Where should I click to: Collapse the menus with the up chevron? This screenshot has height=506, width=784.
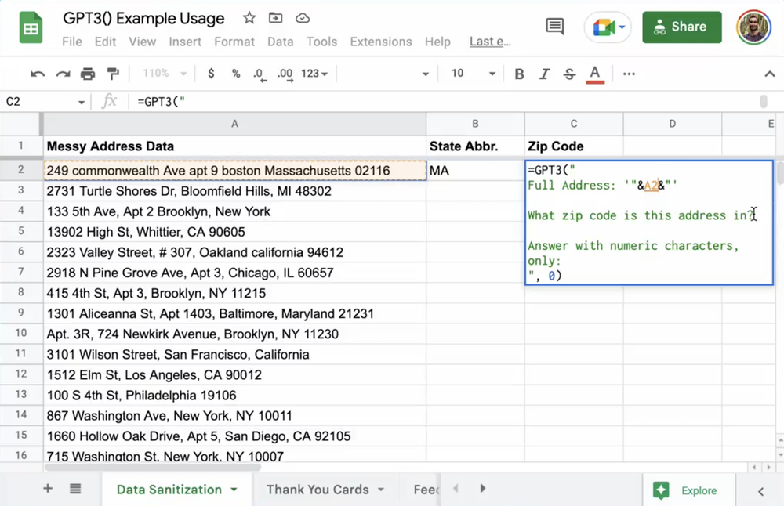770,74
